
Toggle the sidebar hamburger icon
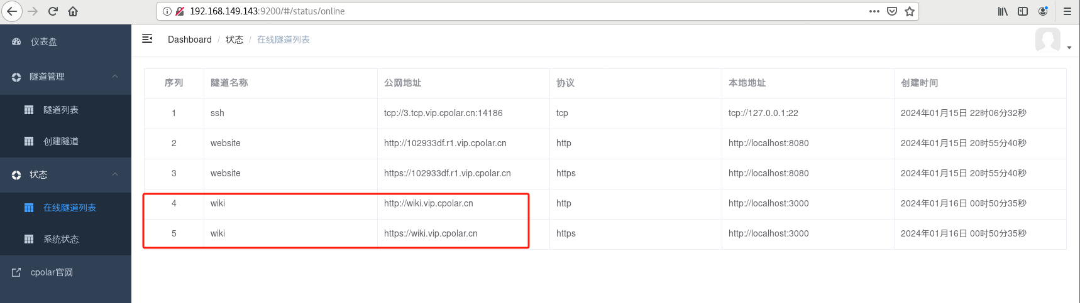[147, 39]
